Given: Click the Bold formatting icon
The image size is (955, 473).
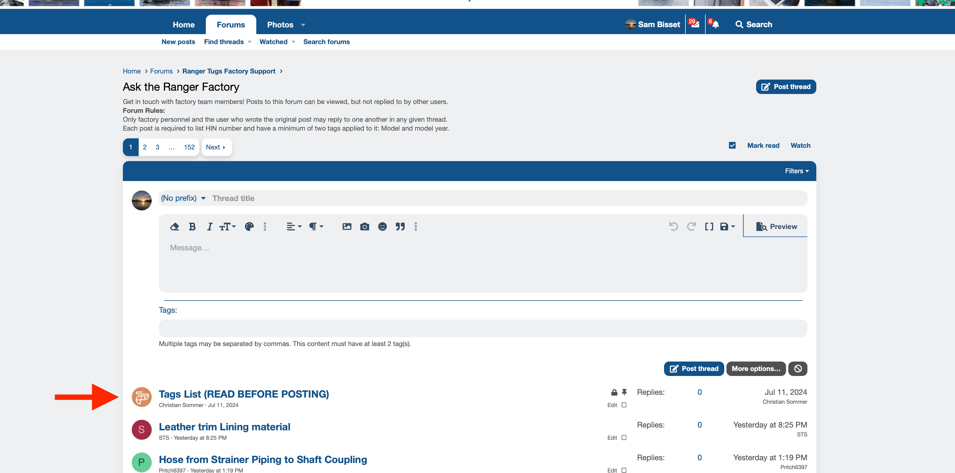Looking at the screenshot, I should [192, 227].
